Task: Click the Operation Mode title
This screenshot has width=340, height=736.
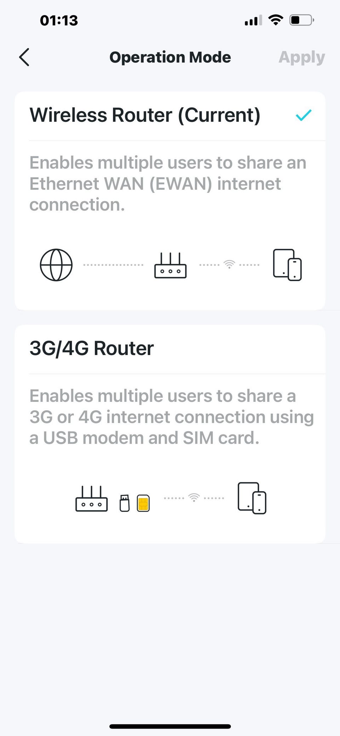Action: click(x=170, y=57)
